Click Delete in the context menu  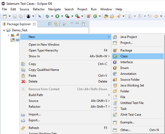click(33, 81)
